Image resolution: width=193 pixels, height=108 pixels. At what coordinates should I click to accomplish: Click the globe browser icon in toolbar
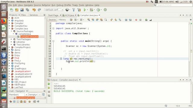(x=67, y=10)
